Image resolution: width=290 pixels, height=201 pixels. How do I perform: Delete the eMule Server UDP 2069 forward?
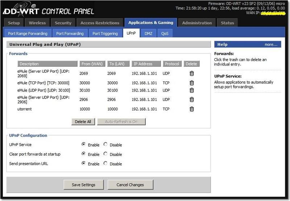coord(192,73)
